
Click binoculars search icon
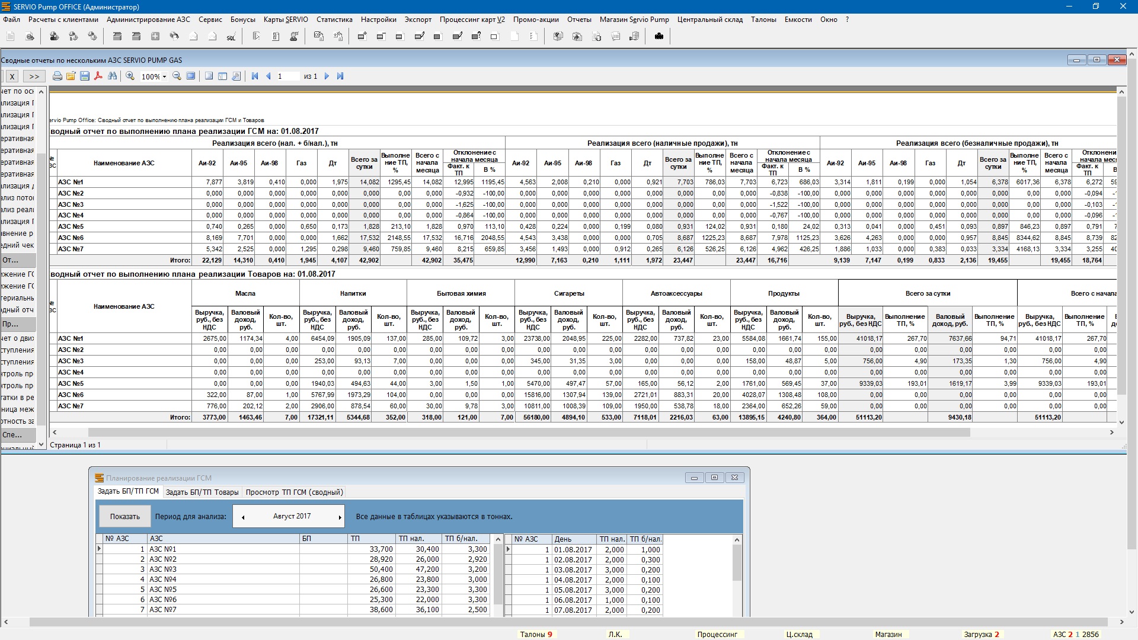click(113, 76)
